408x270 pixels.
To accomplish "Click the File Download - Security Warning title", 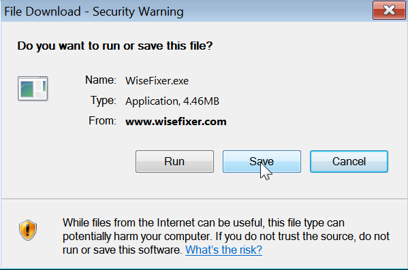I will coord(94,12).
